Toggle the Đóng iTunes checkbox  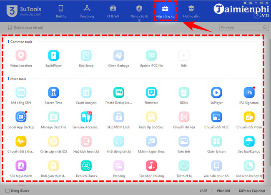[7, 191]
